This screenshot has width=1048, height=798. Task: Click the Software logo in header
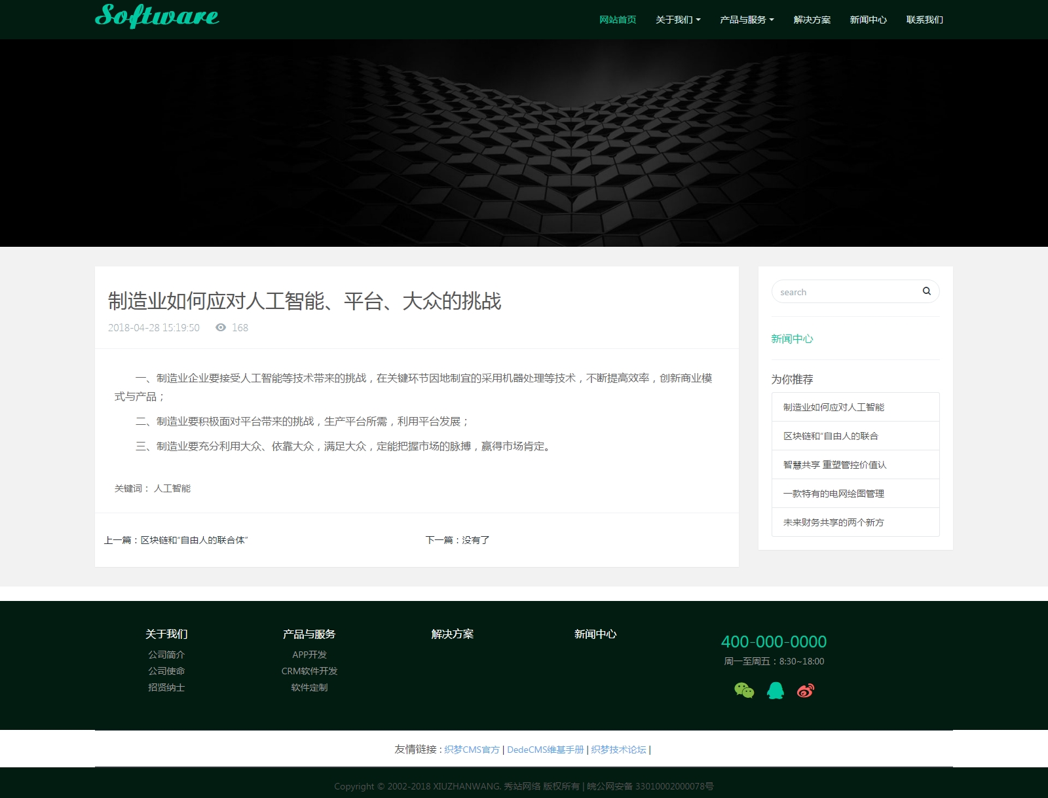pos(157,16)
